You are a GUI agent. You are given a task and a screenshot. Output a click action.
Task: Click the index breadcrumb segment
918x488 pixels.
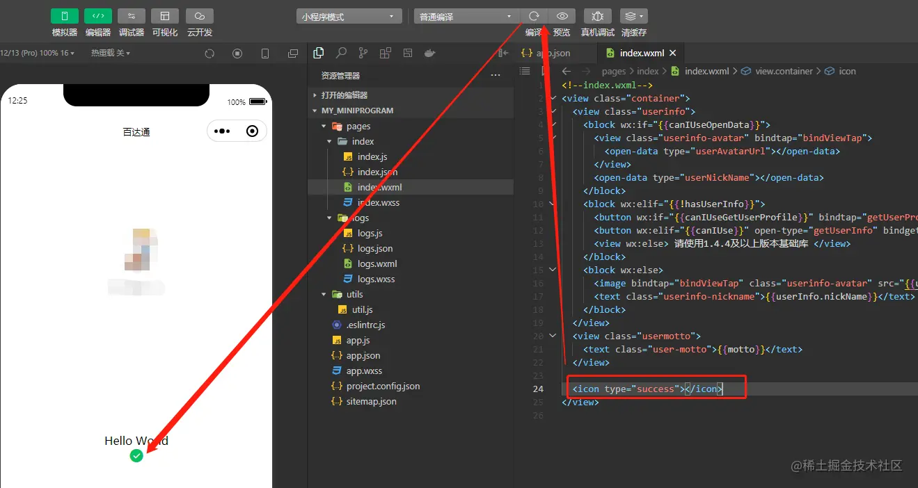647,71
